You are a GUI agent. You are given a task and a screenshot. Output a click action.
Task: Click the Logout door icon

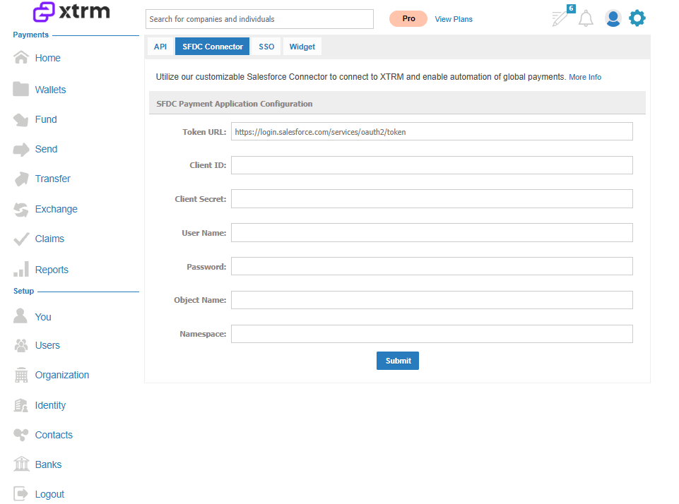[x=20, y=493]
